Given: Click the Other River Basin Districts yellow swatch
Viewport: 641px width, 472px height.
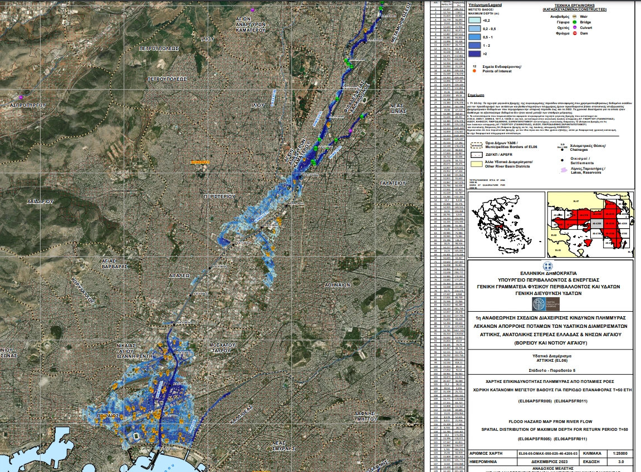Looking at the screenshot, I should pos(476,163).
